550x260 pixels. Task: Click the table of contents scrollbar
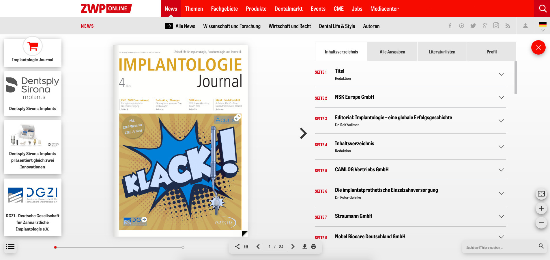pos(516,77)
